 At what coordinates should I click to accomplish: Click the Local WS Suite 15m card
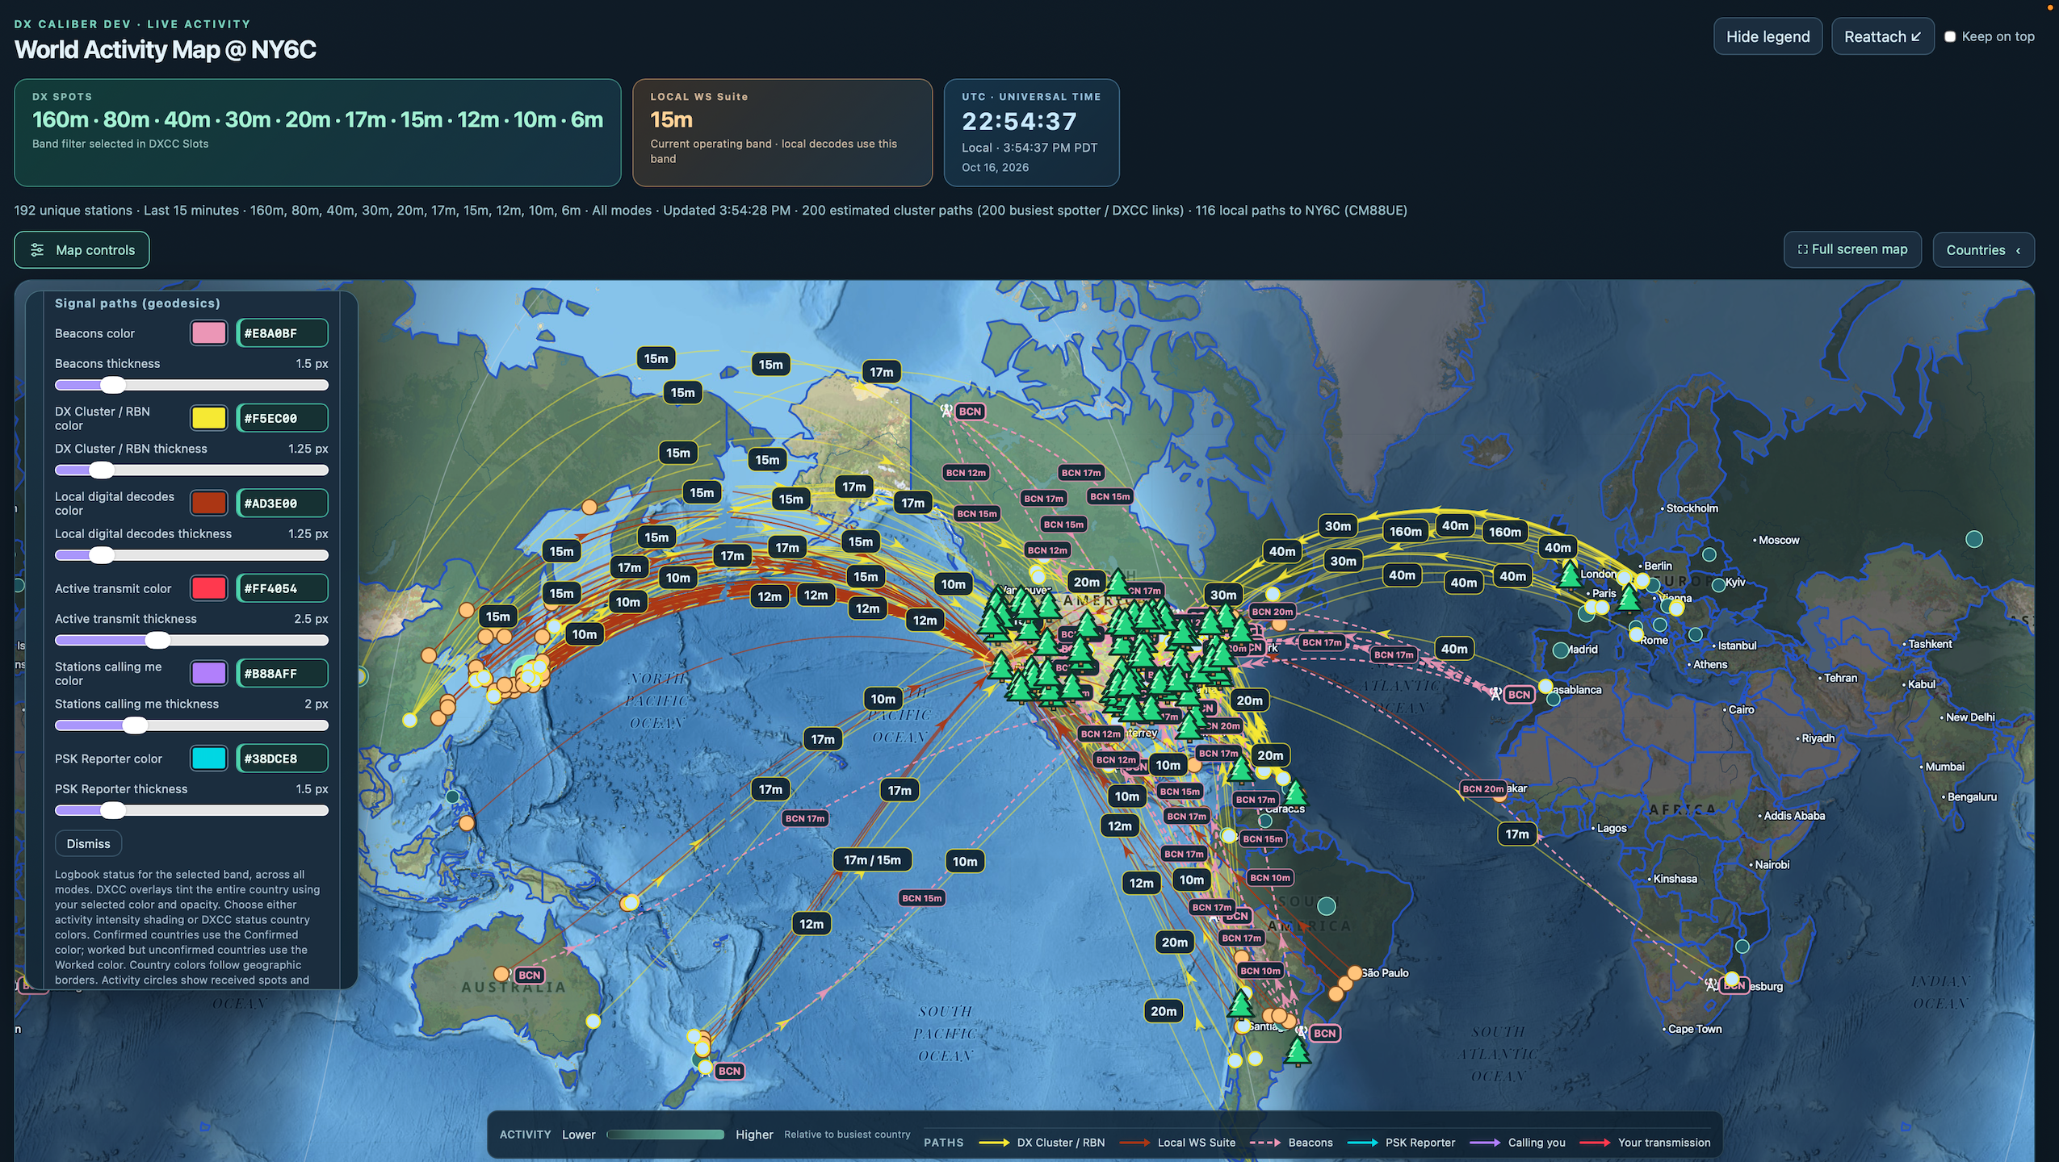pos(782,132)
